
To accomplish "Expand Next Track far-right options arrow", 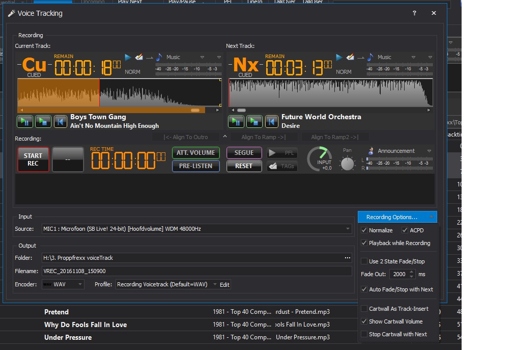I will tap(430, 57).
